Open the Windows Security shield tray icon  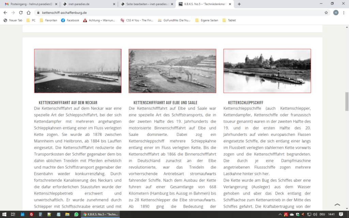click(x=298, y=215)
